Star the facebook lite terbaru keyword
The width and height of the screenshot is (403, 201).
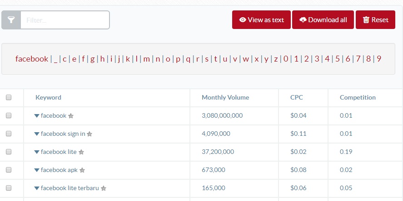(x=104, y=188)
